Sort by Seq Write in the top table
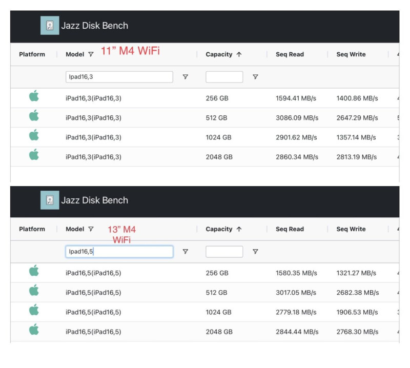This screenshot has height=368, width=410. (x=351, y=54)
